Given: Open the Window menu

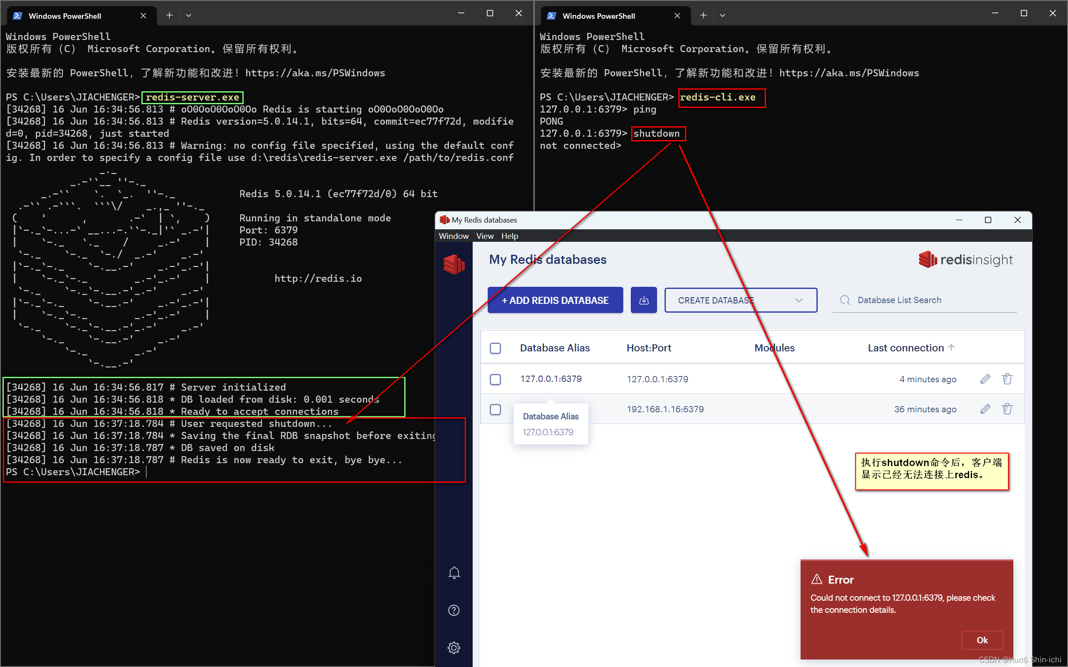Looking at the screenshot, I should click(x=453, y=236).
